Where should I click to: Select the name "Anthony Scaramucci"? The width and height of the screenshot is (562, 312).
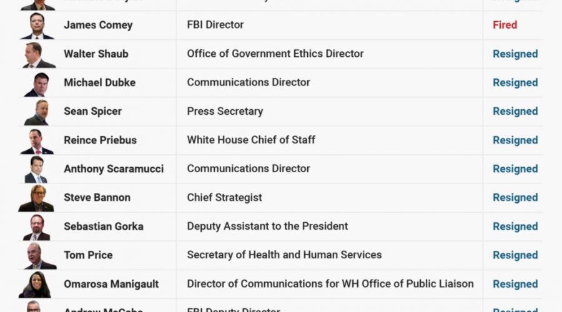(114, 168)
